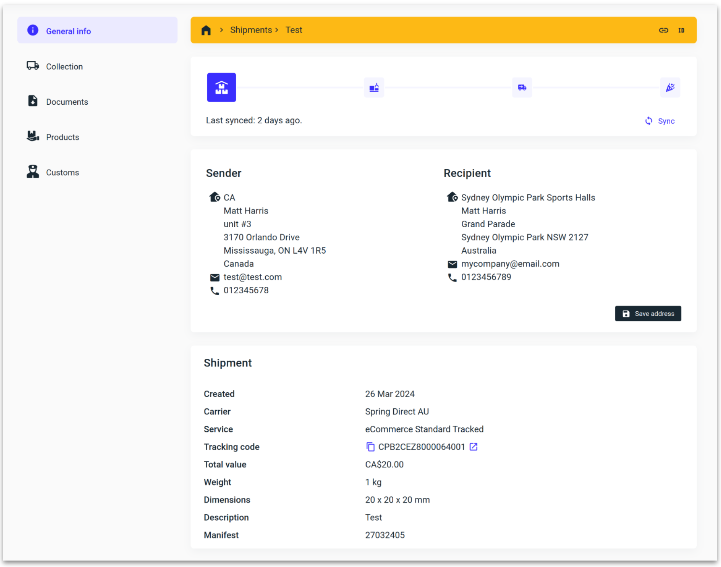Click the refresh icon next to Sync
This screenshot has width=721, height=567.
648,121
